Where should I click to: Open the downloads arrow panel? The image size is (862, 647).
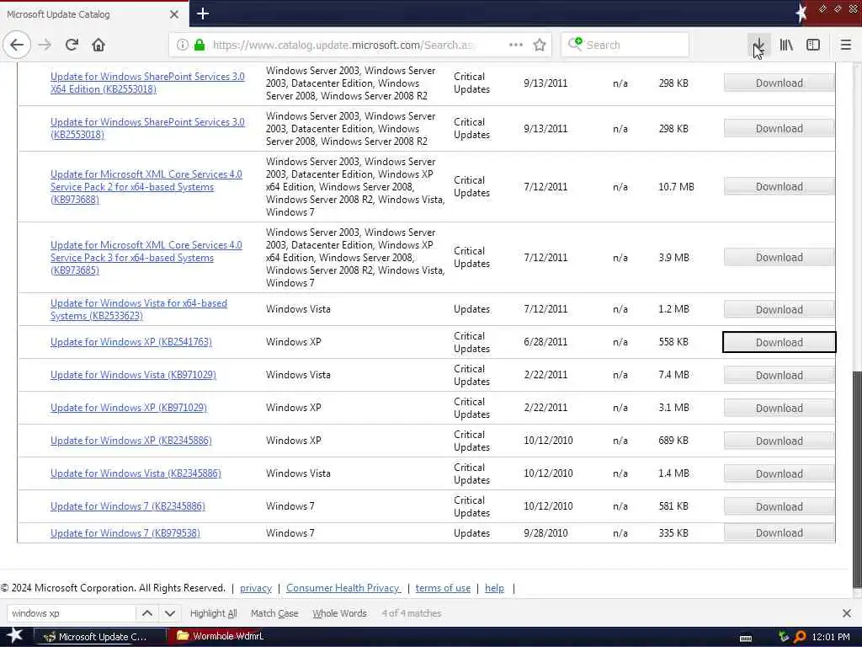758,45
